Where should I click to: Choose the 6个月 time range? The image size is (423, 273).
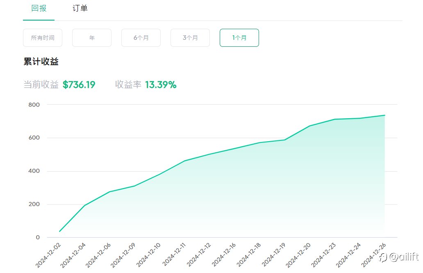coord(141,38)
